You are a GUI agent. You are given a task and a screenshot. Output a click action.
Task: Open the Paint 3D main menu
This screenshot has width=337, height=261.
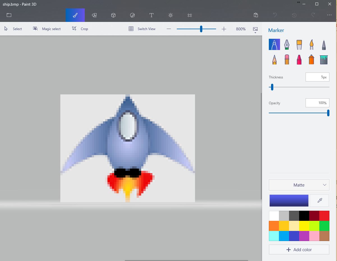click(x=9, y=15)
